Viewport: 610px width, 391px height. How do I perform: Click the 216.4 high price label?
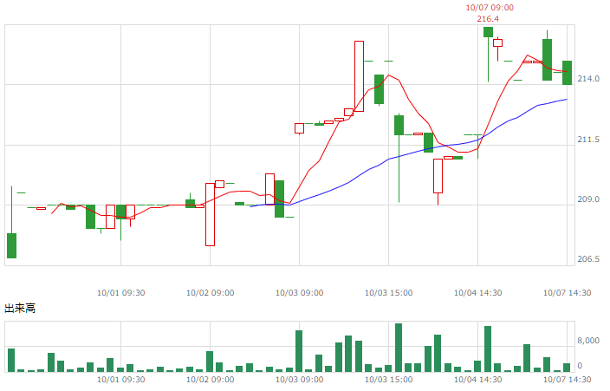pyautogui.click(x=488, y=19)
